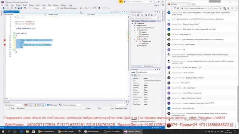239x134 pixels.
Task: Open the Windows Store taskbar icon
Action: pos(33,131)
